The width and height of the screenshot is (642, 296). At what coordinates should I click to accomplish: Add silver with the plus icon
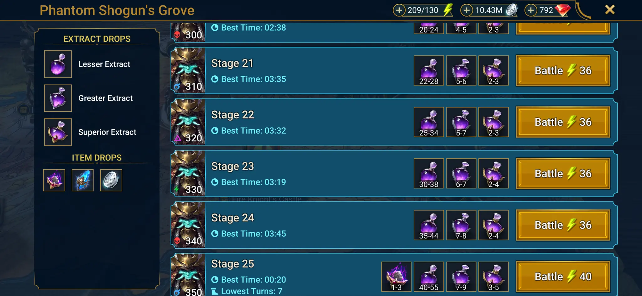[x=467, y=10]
